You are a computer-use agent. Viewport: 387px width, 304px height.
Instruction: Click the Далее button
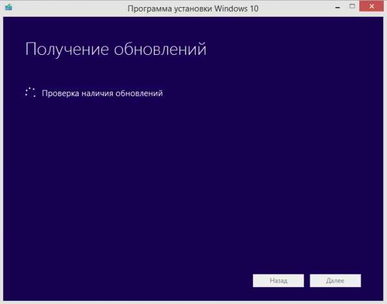click(335, 281)
